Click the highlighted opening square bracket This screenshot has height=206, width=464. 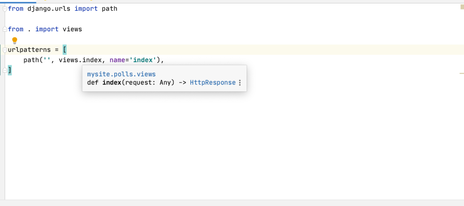pos(64,50)
